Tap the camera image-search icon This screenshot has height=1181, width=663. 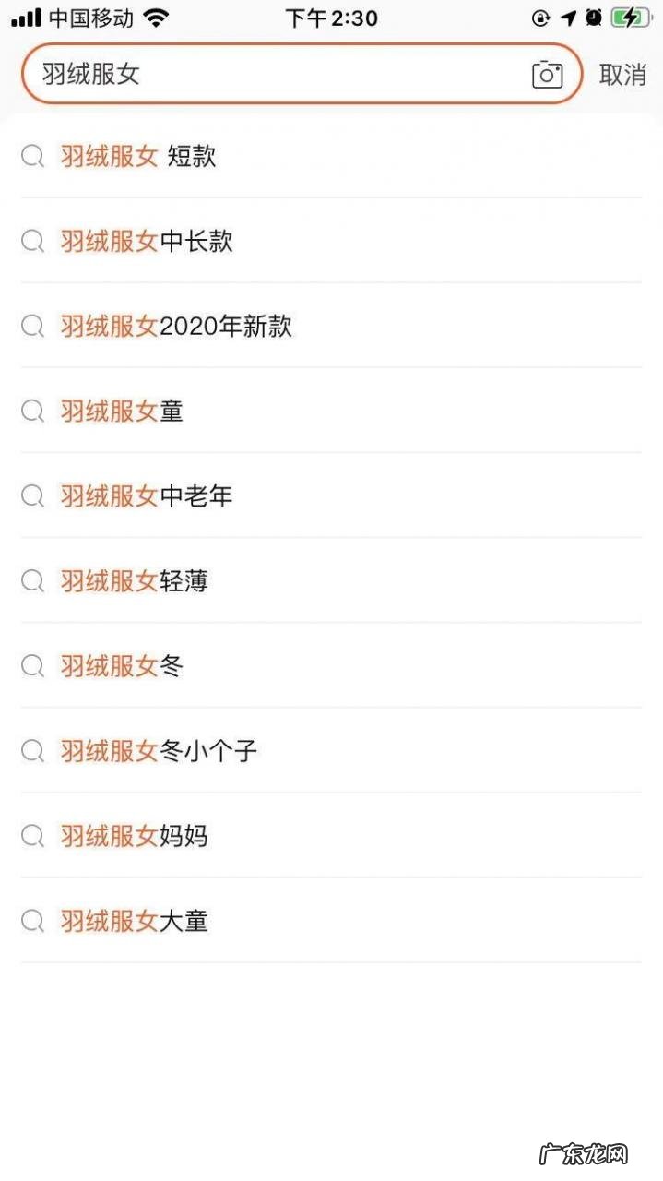548,74
